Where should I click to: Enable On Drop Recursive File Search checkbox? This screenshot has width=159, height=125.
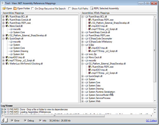click(33, 9)
